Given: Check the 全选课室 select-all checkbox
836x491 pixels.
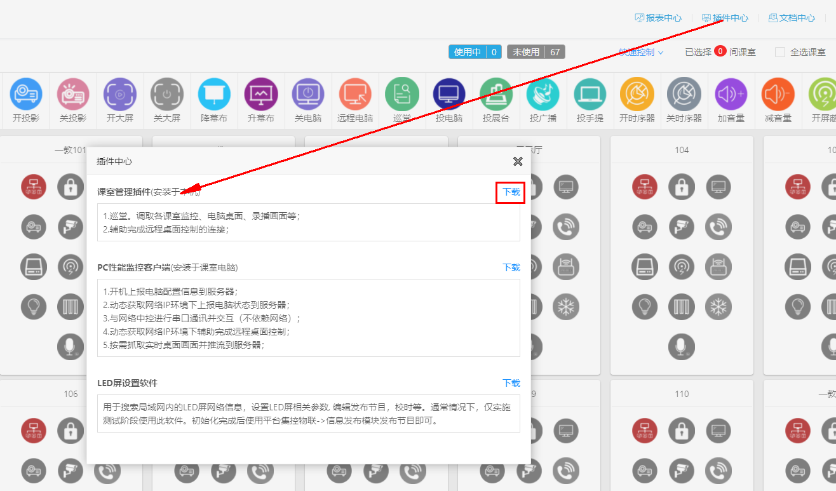Looking at the screenshot, I should point(780,52).
